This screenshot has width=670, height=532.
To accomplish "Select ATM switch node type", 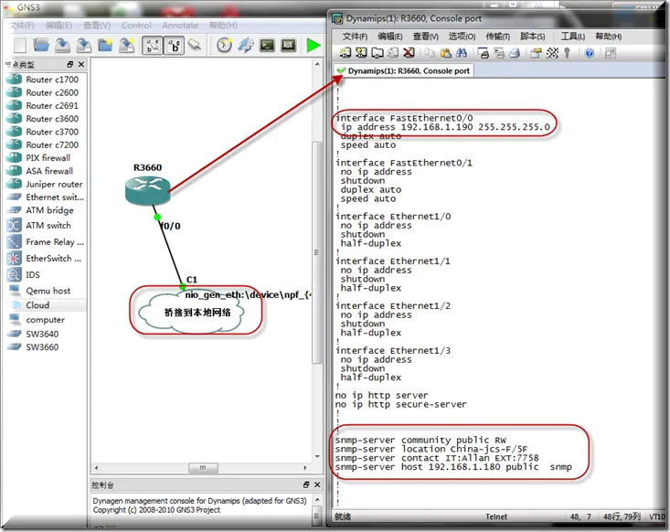I will tap(46, 225).
